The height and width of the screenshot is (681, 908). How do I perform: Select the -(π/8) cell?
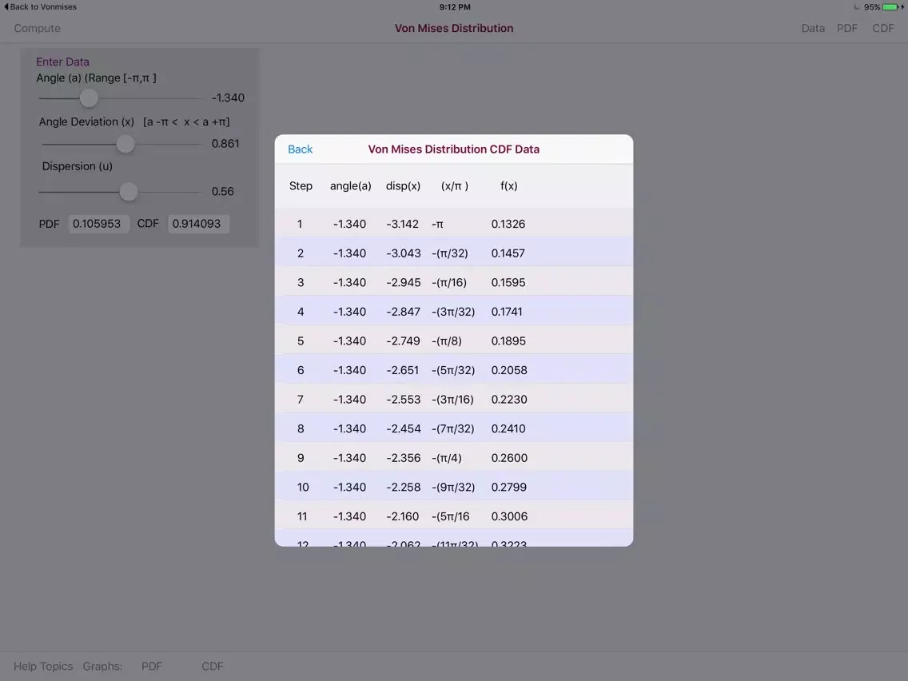(447, 341)
